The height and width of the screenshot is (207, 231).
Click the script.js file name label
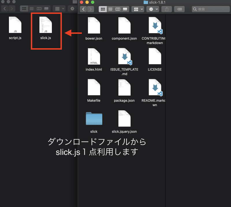tap(15, 38)
